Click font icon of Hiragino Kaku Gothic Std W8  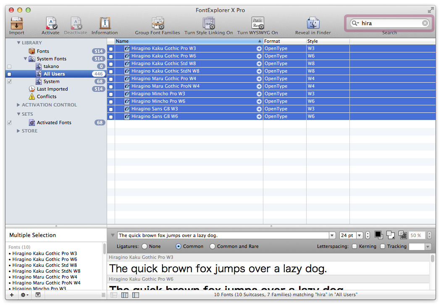click(x=127, y=64)
